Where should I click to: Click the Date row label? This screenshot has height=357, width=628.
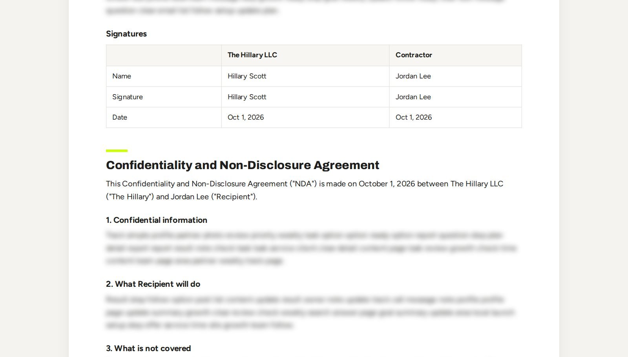point(120,117)
